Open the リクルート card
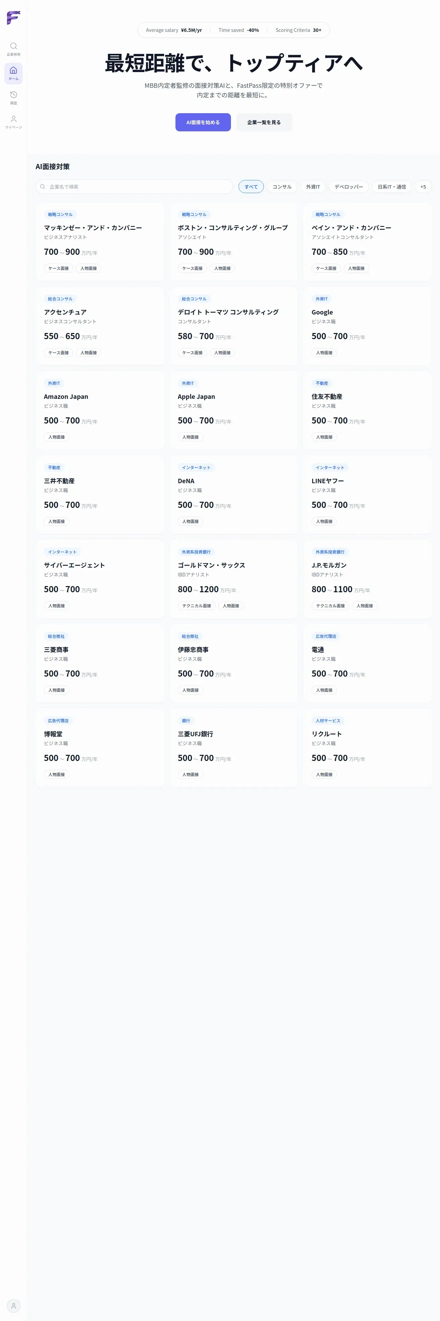440x1321 pixels. coord(367,748)
